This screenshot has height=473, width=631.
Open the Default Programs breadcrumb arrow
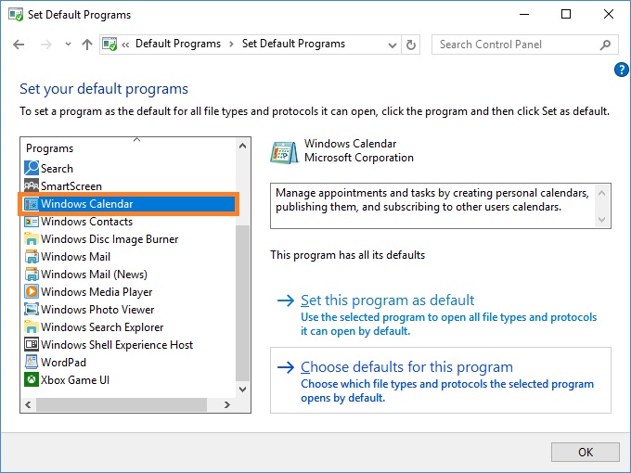coord(231,45)
